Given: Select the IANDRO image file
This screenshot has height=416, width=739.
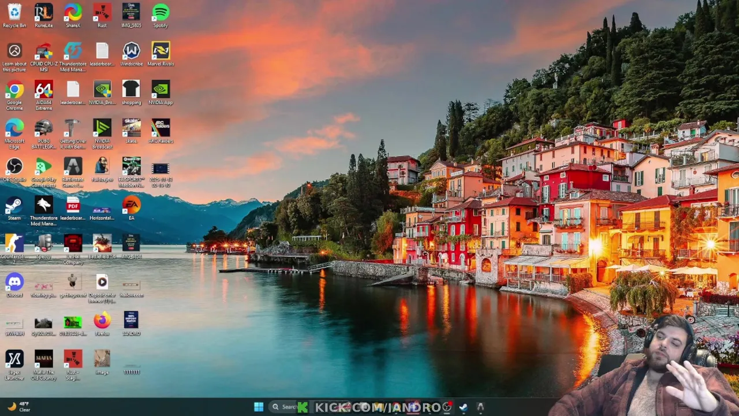Looking at the screenshot, I should point(131,324).
